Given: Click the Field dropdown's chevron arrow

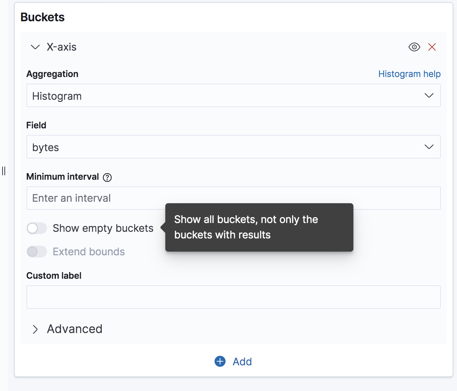Looking at the screenshot, I should pos(429,147).
